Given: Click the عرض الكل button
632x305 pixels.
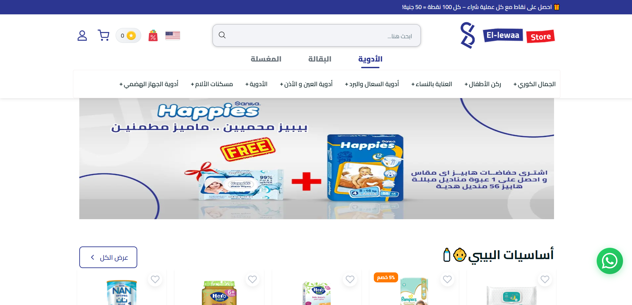Looking at the screenshot, I should pos(108,257).
